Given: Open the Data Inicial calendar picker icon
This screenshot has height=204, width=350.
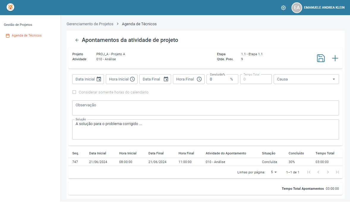Looking at the screenshot, I should tap(99, 79).
